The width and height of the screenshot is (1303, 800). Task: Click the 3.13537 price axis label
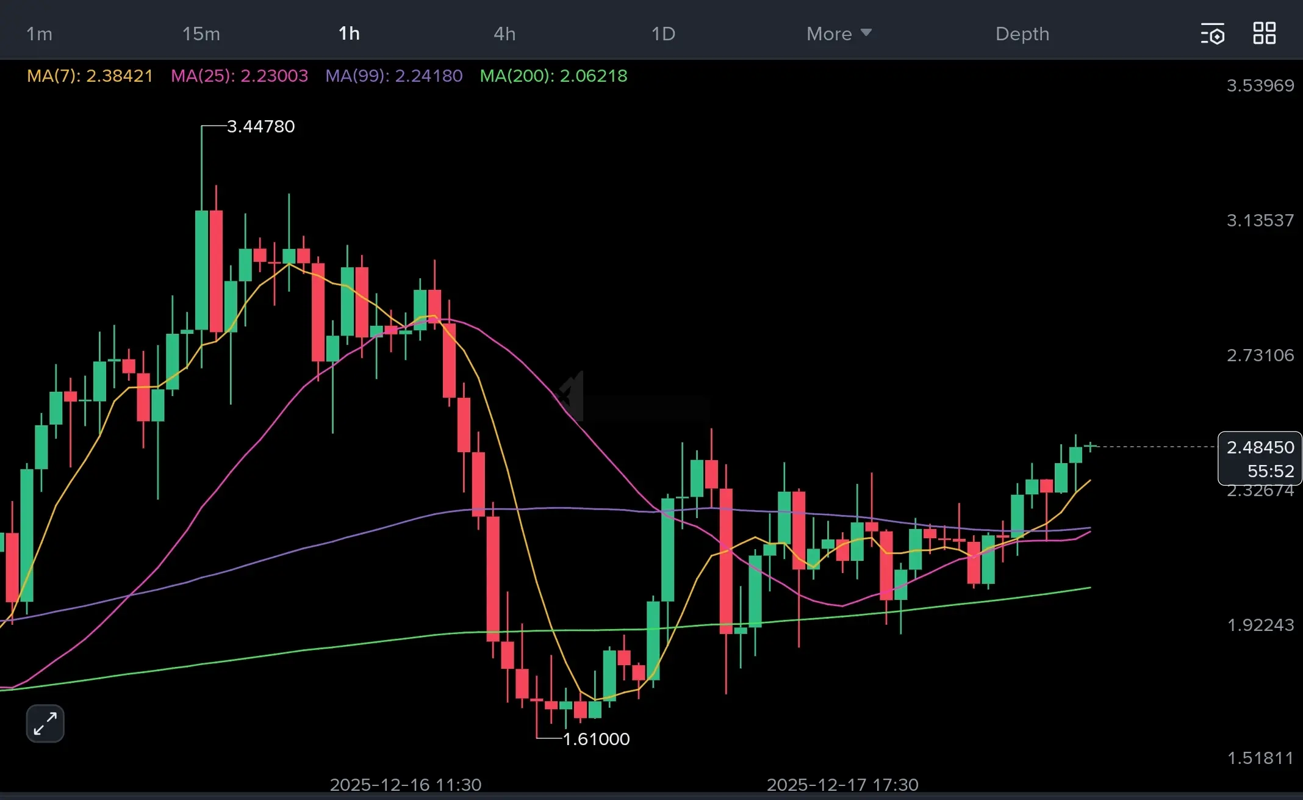[1260, 220]
